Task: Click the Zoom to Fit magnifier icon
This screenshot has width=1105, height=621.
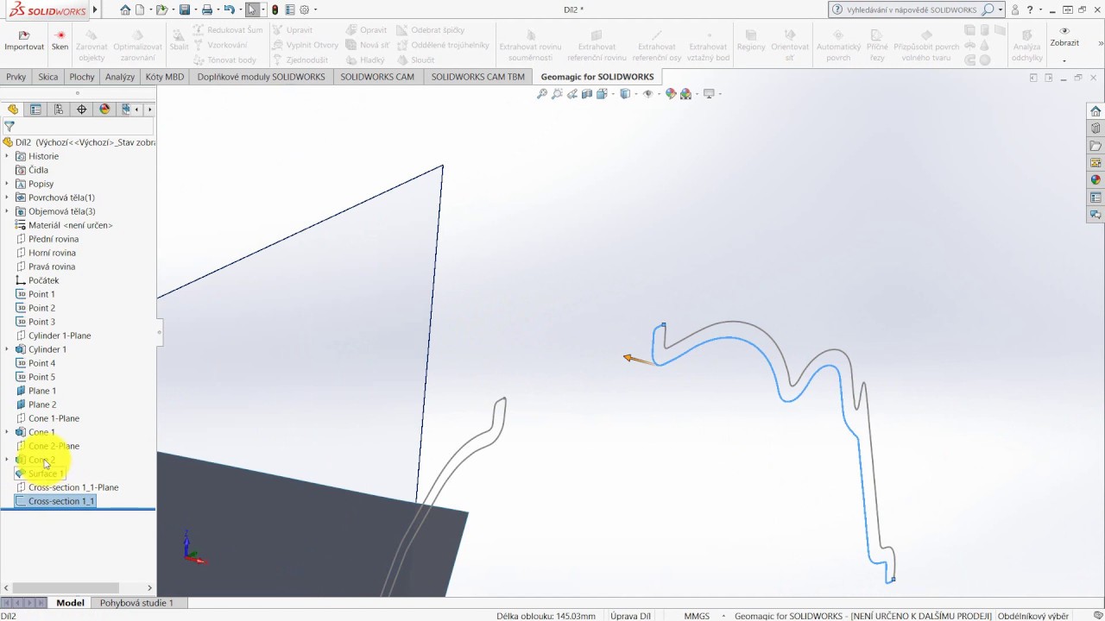Action: 542,94
